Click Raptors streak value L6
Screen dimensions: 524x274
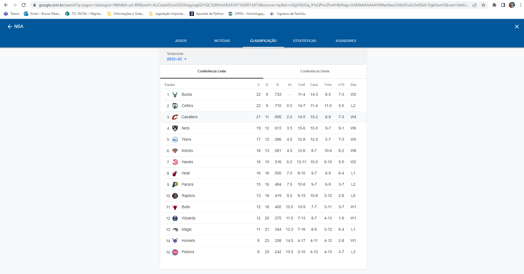coord(353,196)
